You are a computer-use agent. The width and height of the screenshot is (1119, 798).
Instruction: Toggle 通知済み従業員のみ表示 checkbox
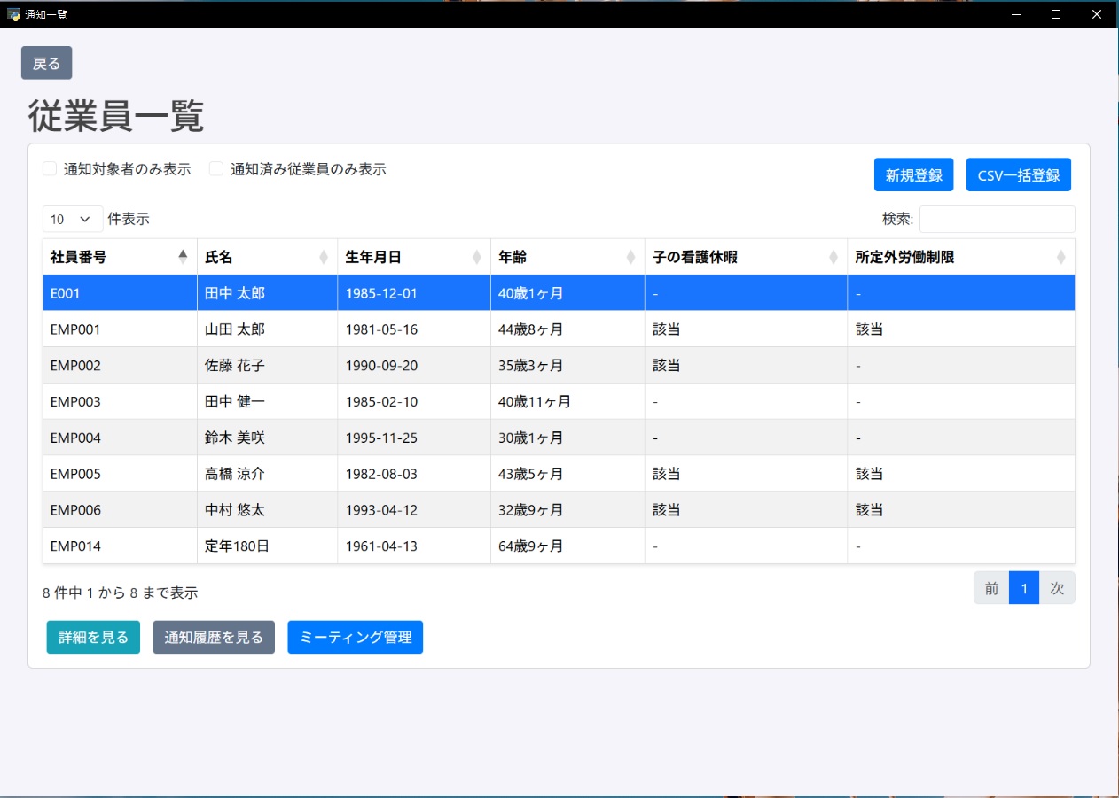click(x=216, y=169)
